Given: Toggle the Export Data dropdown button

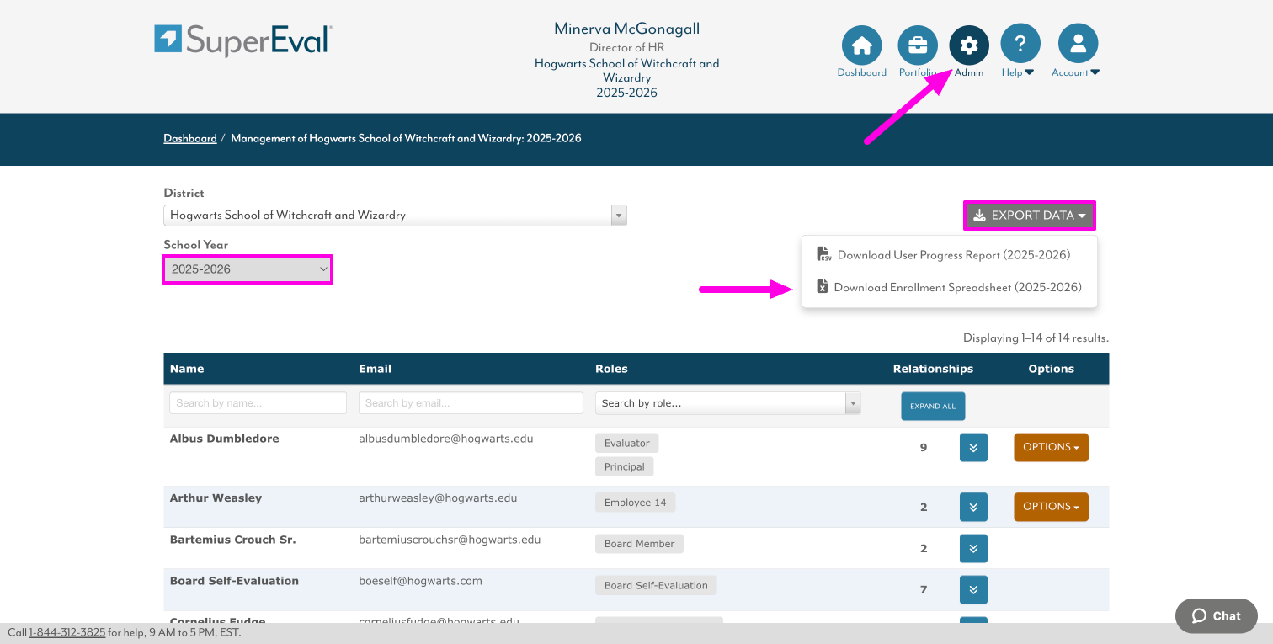Looking at the screenshot, I should pyautogui.click(x=1030, y=216).
